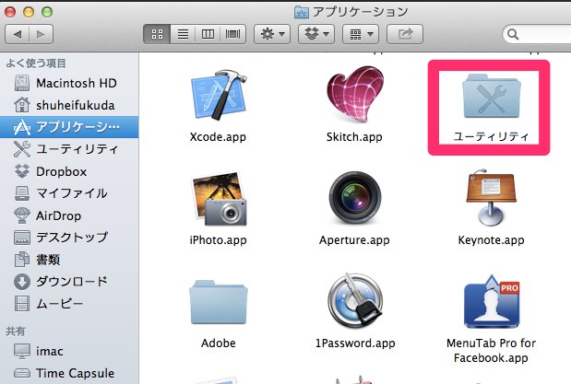Switch to Cover Flow view

[x=232, y=34]
